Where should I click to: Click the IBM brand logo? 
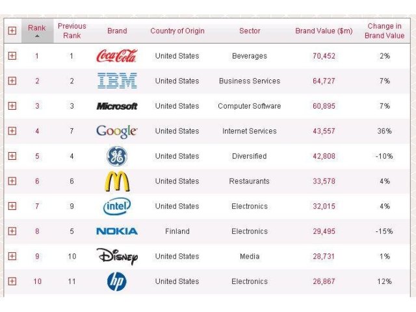click(x=117, y=81)
